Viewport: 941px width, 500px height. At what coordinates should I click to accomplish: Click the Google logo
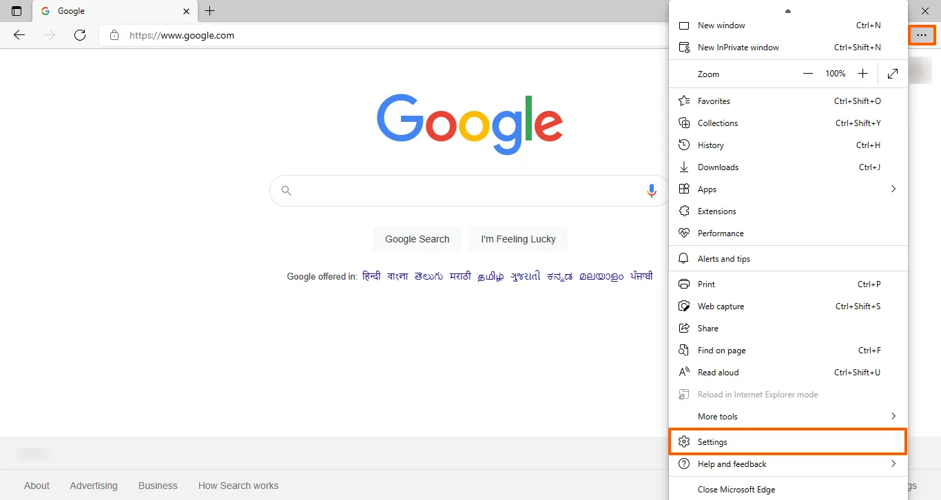470,124
